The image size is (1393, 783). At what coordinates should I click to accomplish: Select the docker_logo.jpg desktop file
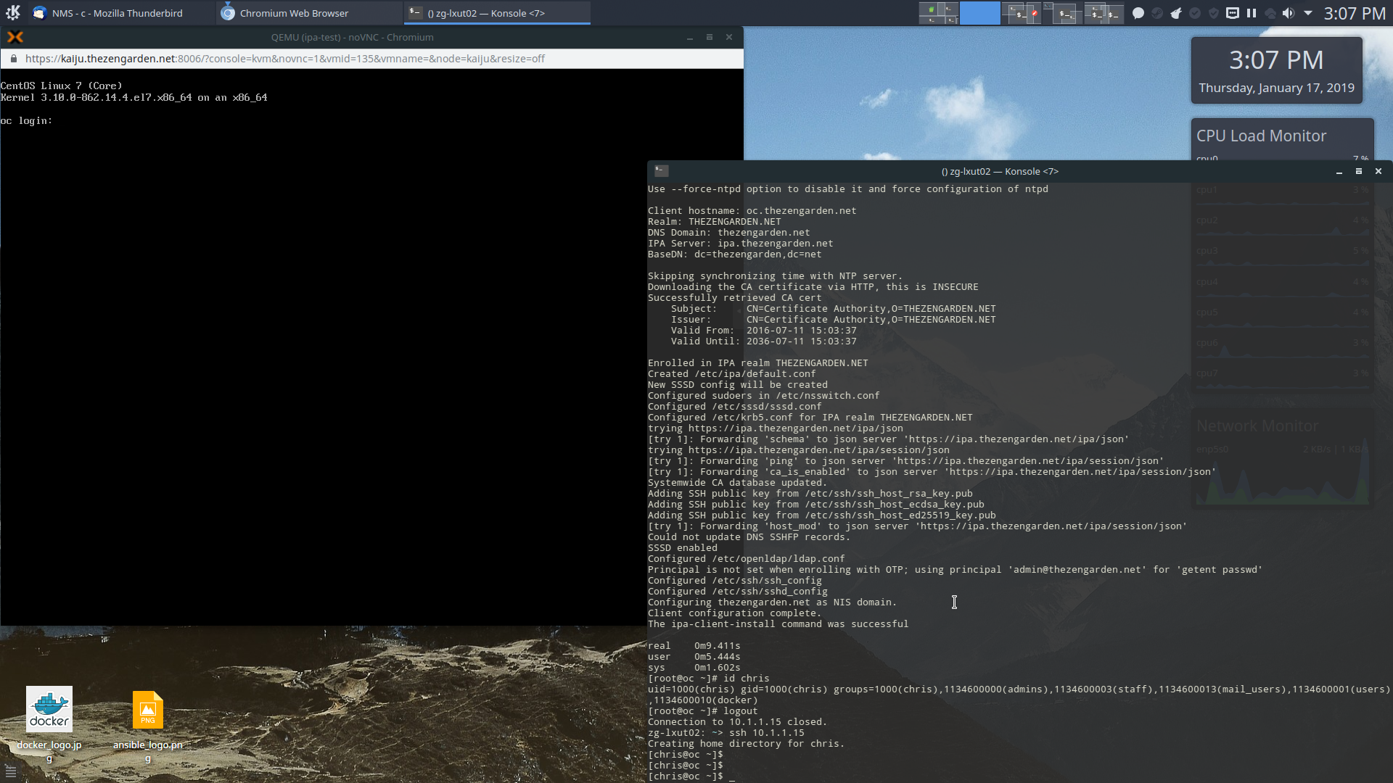pyautogui.click(x=49, y=723)
